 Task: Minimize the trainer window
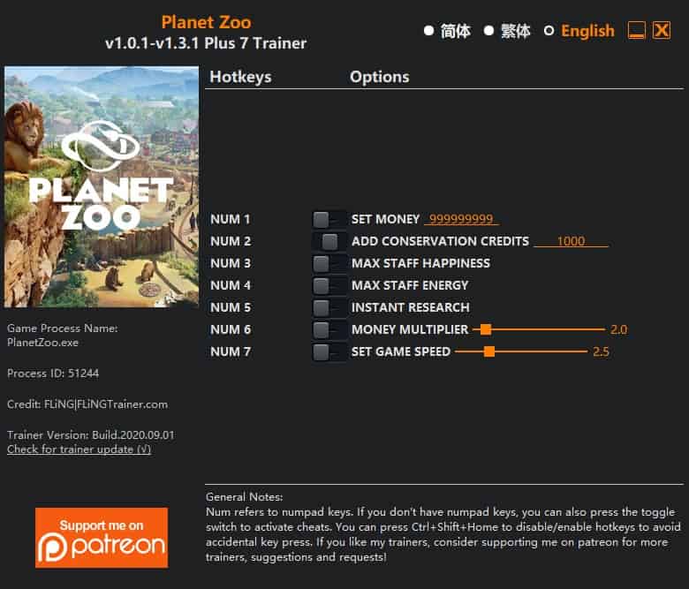[636, 31]
